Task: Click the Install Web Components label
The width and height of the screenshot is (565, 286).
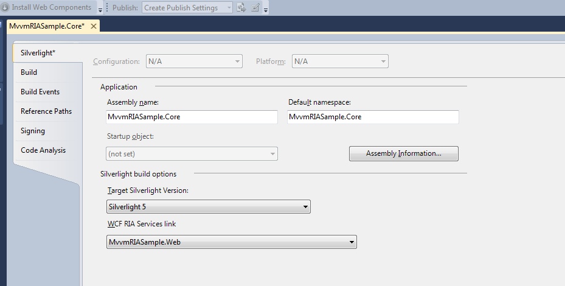Action: (x=52, y=7)
